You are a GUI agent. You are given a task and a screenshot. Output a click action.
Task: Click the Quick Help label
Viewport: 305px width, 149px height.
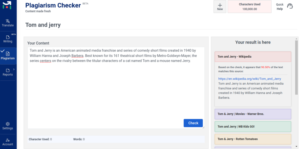[280, 7]
